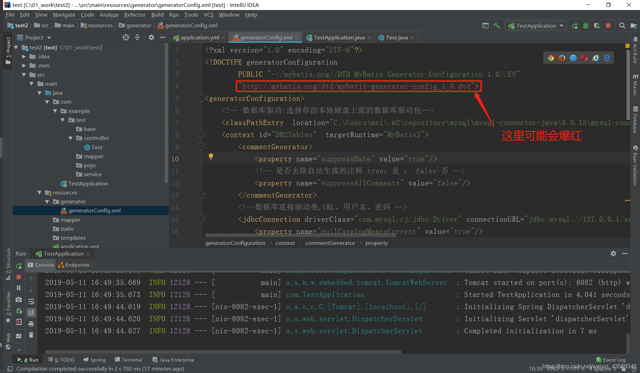This screenshot has width=640, height=373.
Task: Close the generatorConfig.xml tab
Action: click(x=297, y=37)
